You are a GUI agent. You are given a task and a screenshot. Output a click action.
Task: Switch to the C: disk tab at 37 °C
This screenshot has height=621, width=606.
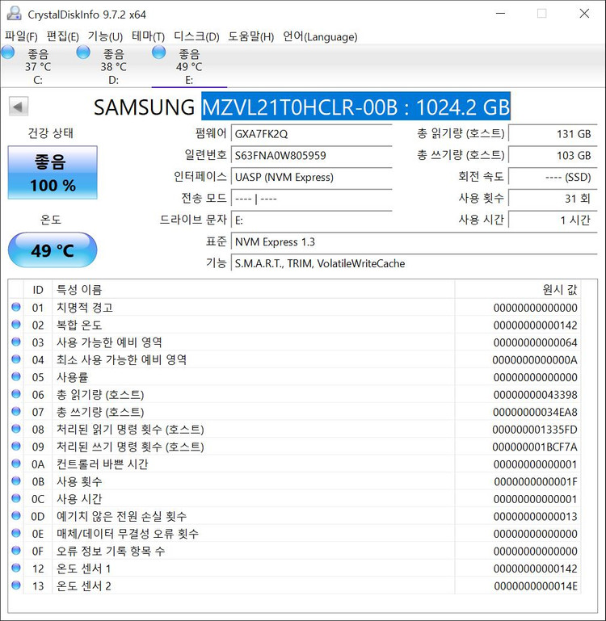(x=38, y=65)
